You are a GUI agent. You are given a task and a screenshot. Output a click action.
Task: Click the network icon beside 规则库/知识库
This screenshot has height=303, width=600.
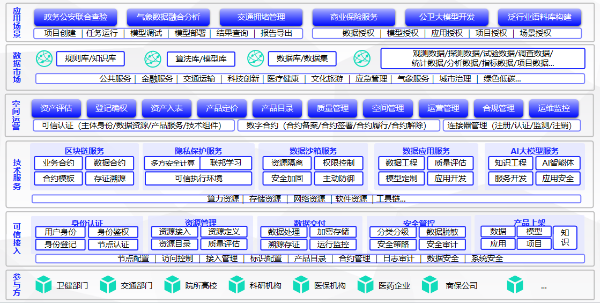point(44,58)
